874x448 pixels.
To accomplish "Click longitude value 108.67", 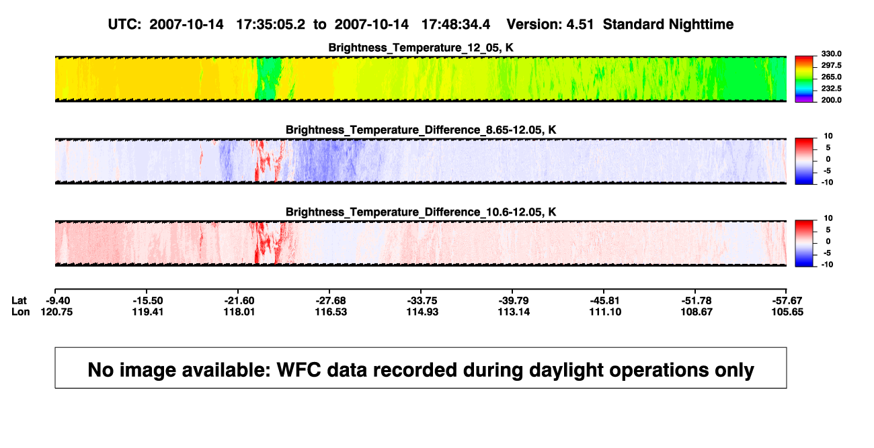I will [x=696, y=312].
